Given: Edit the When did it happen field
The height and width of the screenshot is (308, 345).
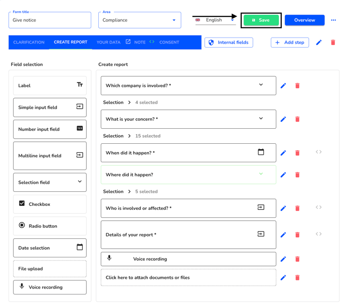Looking at the screenshot, I should tap(283, 153).
